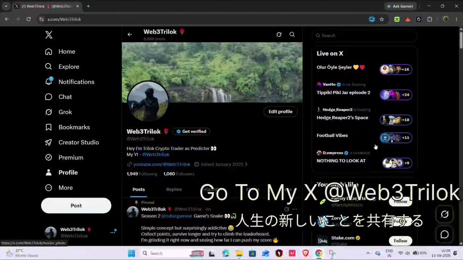Open the profile avatar photo
463x260 pixels.
(148, 101)
